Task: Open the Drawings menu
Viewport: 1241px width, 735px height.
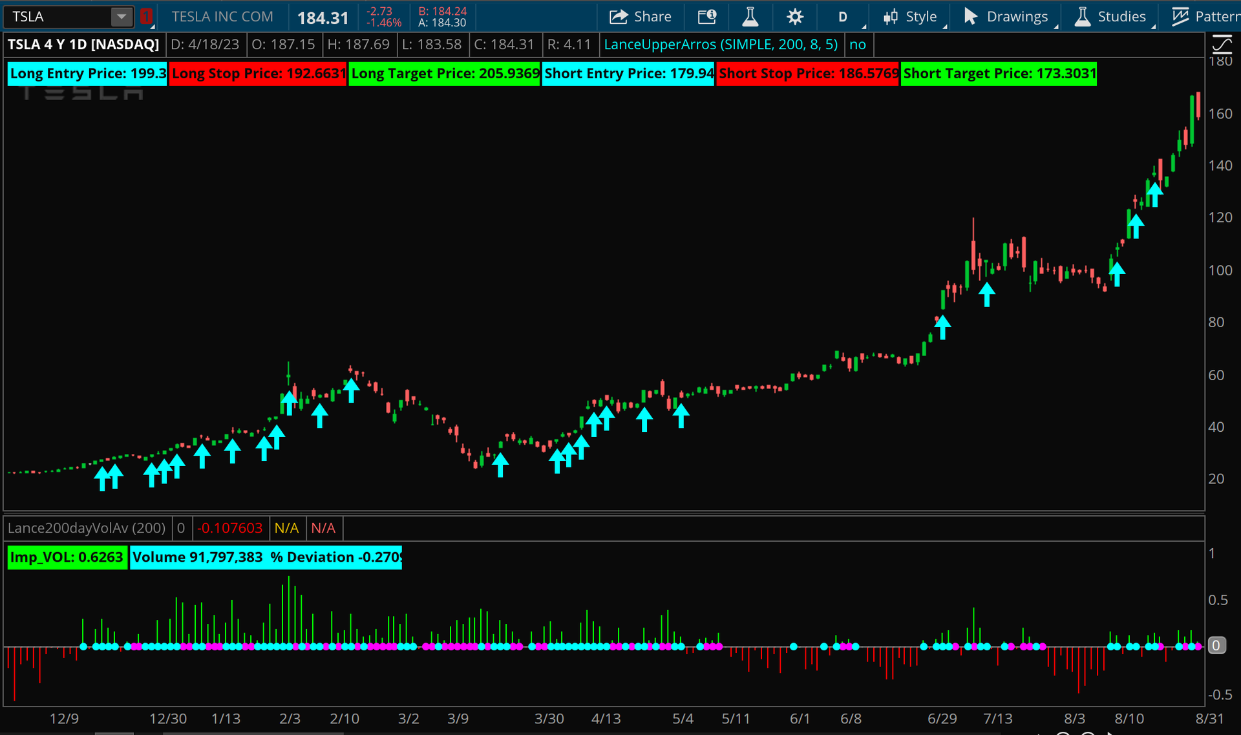Action: click(x=1006, y=16)
